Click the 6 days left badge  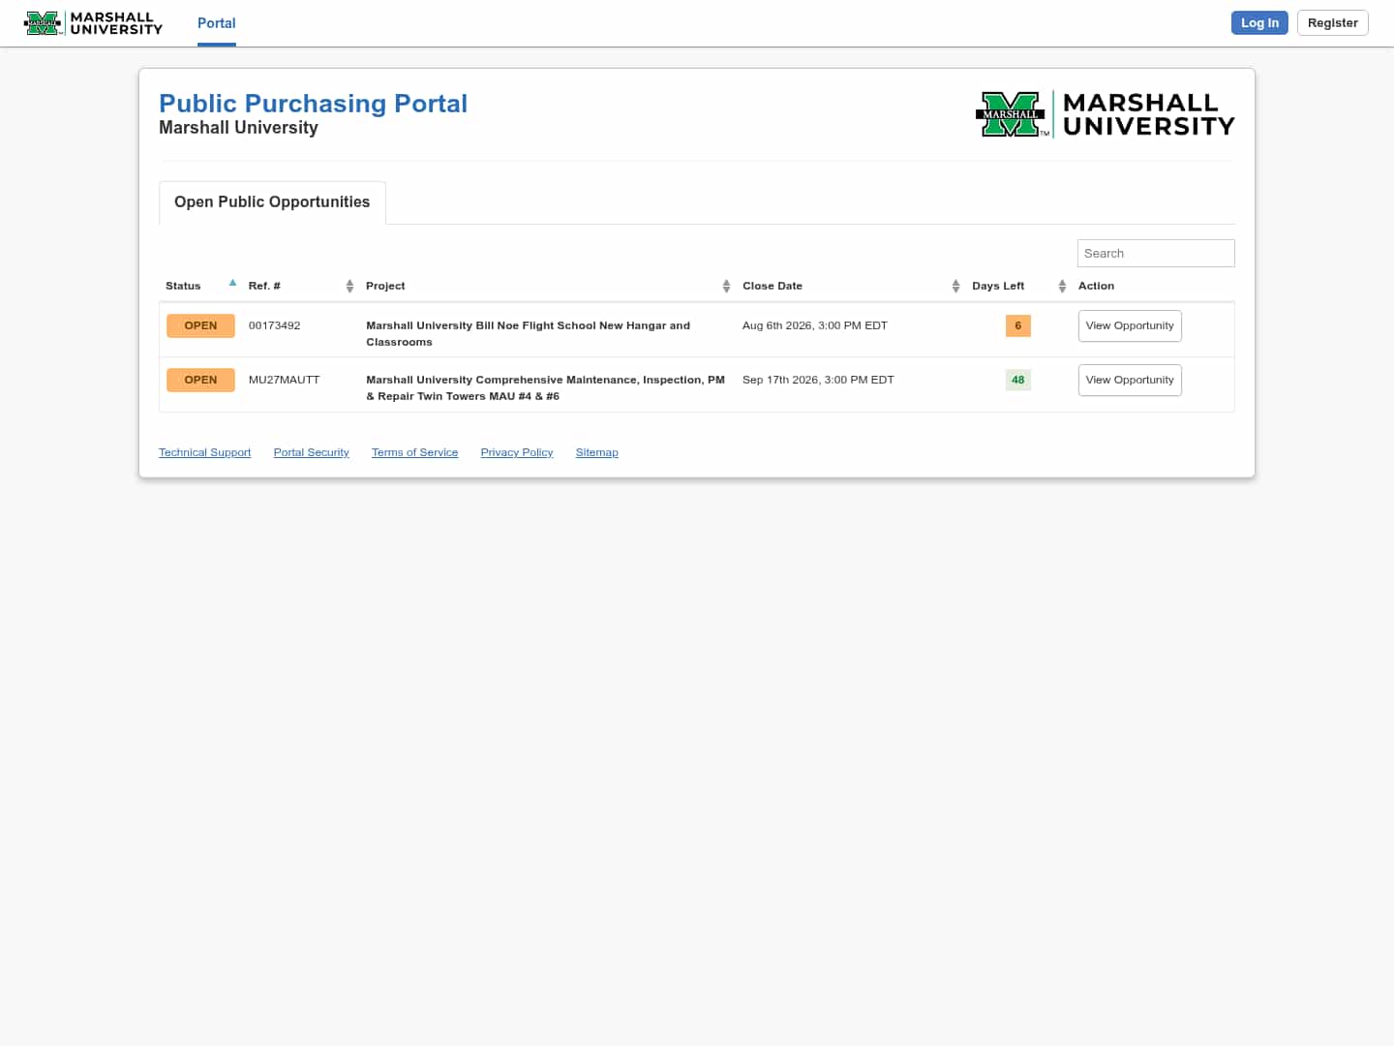point(1018,326)
